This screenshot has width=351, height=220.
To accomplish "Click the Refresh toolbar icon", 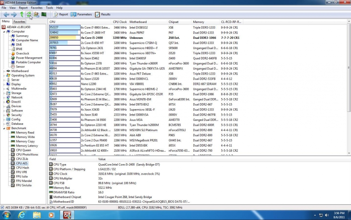I will (29, 14).
